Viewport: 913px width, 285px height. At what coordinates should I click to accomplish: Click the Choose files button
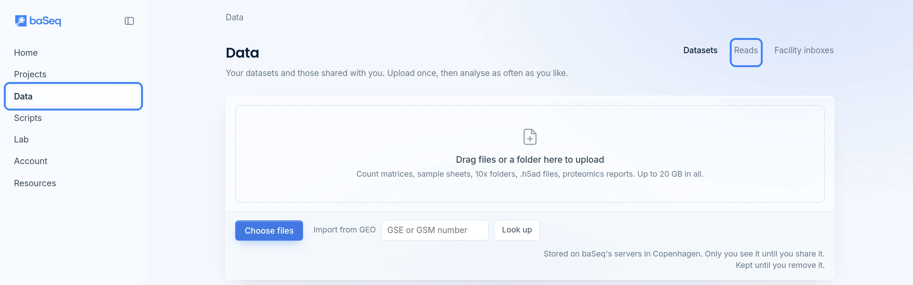point(269,231)
